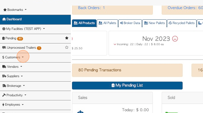Screen dimensions: 203x113
Task: Click the Brokerage truck icon
Action: [4, 86]
